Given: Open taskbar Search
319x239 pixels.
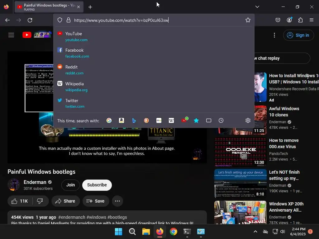Looking at the screenshot, I should [x=132, y=232].
